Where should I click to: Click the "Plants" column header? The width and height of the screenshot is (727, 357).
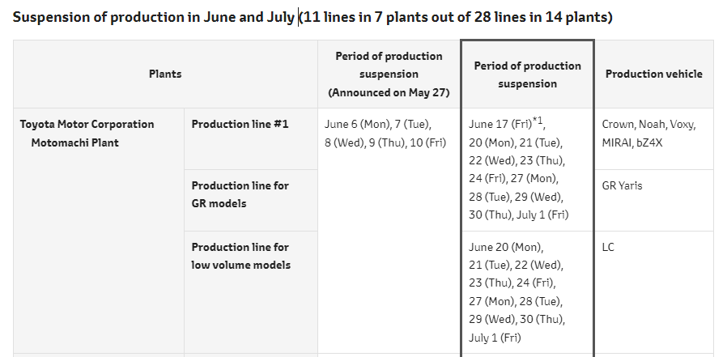165,74
